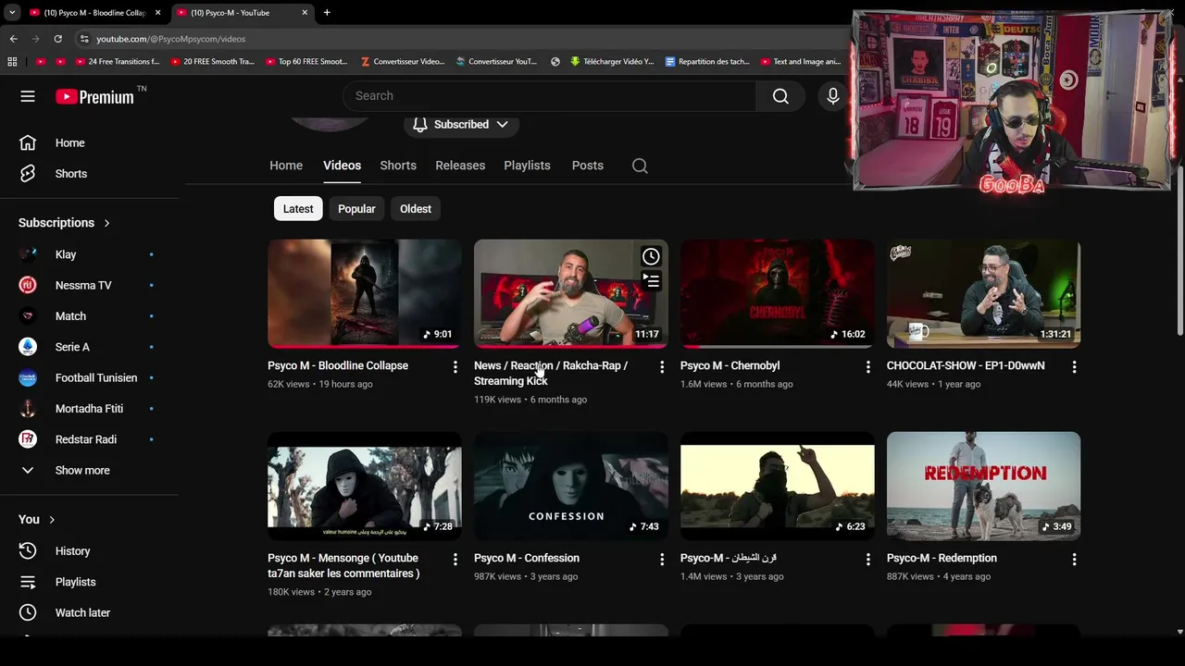Open Psyco-M - Redemption title link
The width and height of the screenshot is (1185, 666).
[x=942, y=559]
